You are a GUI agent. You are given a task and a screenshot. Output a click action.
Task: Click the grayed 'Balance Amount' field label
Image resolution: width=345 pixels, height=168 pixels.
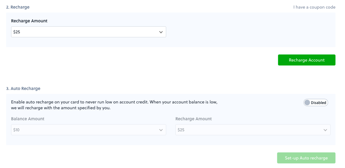(x=28, y=119)
